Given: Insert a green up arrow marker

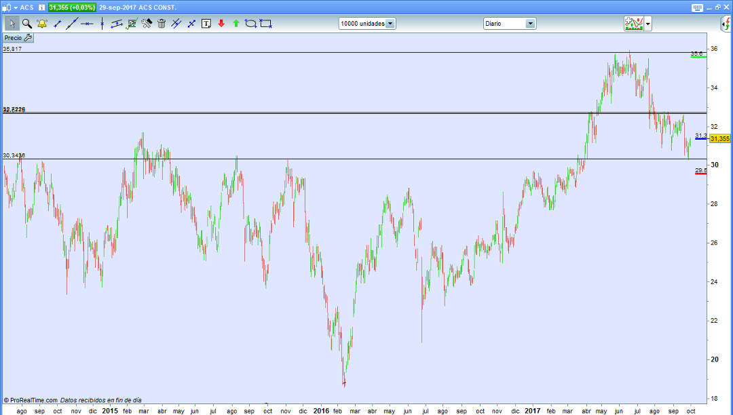Looking at the screenshot, I should [x=236, y=23].
